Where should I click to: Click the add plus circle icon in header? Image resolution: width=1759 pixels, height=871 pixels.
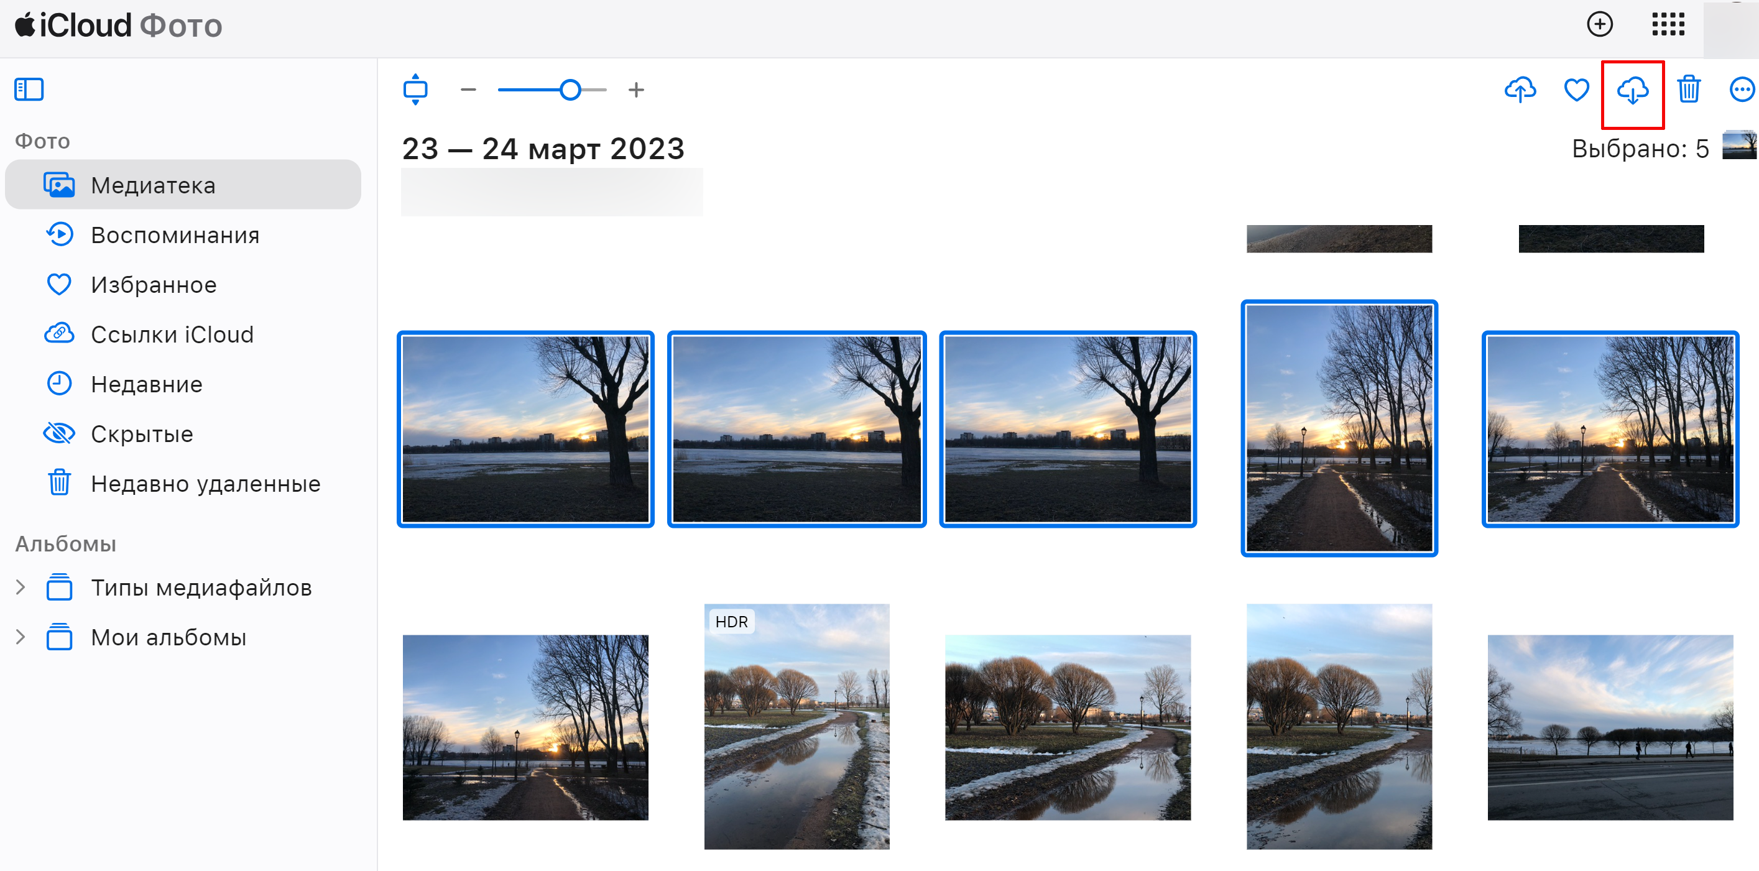pos(1599,25)
